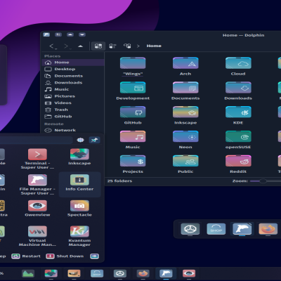Select the Downloads folder in file view
Screen dimensions: 281x281
(x=238, y=88)
